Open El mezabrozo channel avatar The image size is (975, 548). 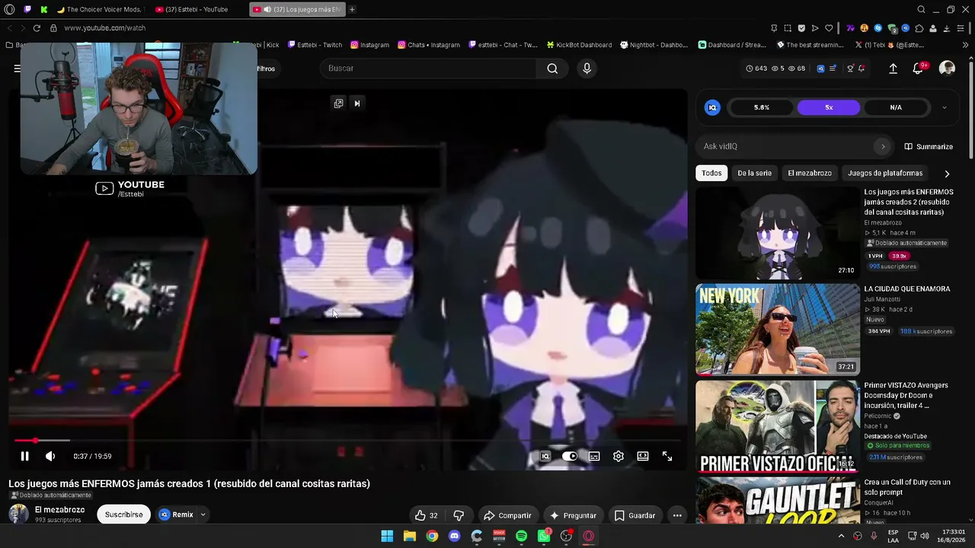coord(18,514)
